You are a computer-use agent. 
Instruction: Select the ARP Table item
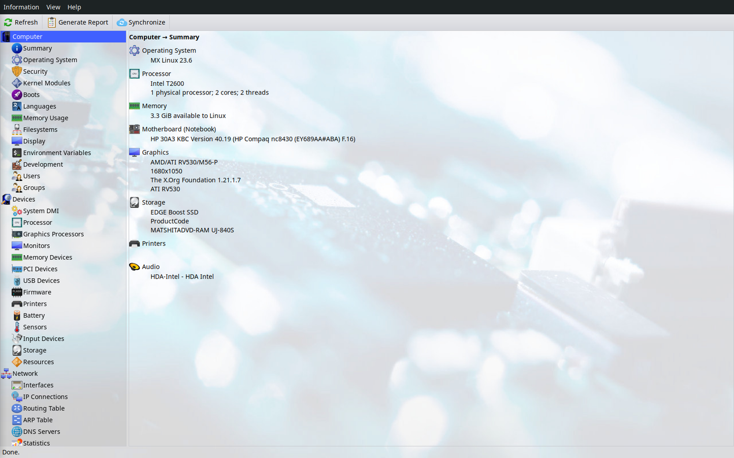click(x=63, y=420)
